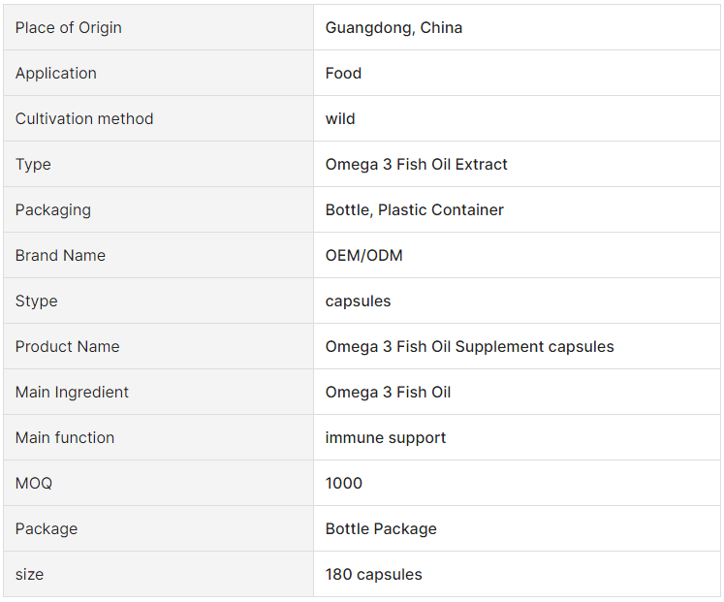The image size is (724, 602).
Task: Click the Type row label
Action: coord(33,165)
